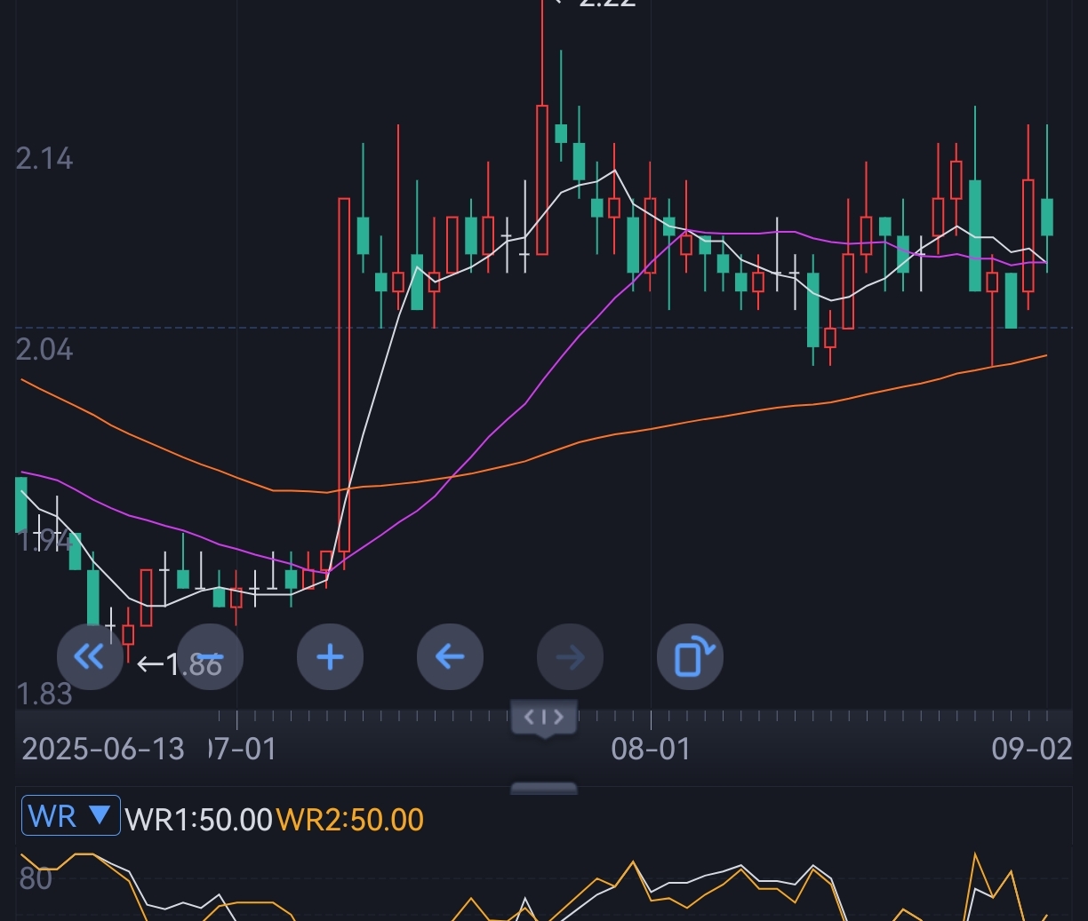Viewport: 1088px width, 921px height.
Task: Jump to earliest data with double-left arrow
Action: [x=90, y=657]
